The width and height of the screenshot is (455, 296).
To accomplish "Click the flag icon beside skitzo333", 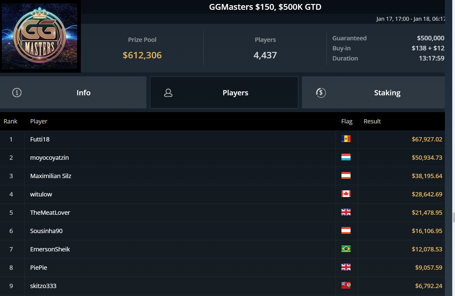I will tap(346, 286).
